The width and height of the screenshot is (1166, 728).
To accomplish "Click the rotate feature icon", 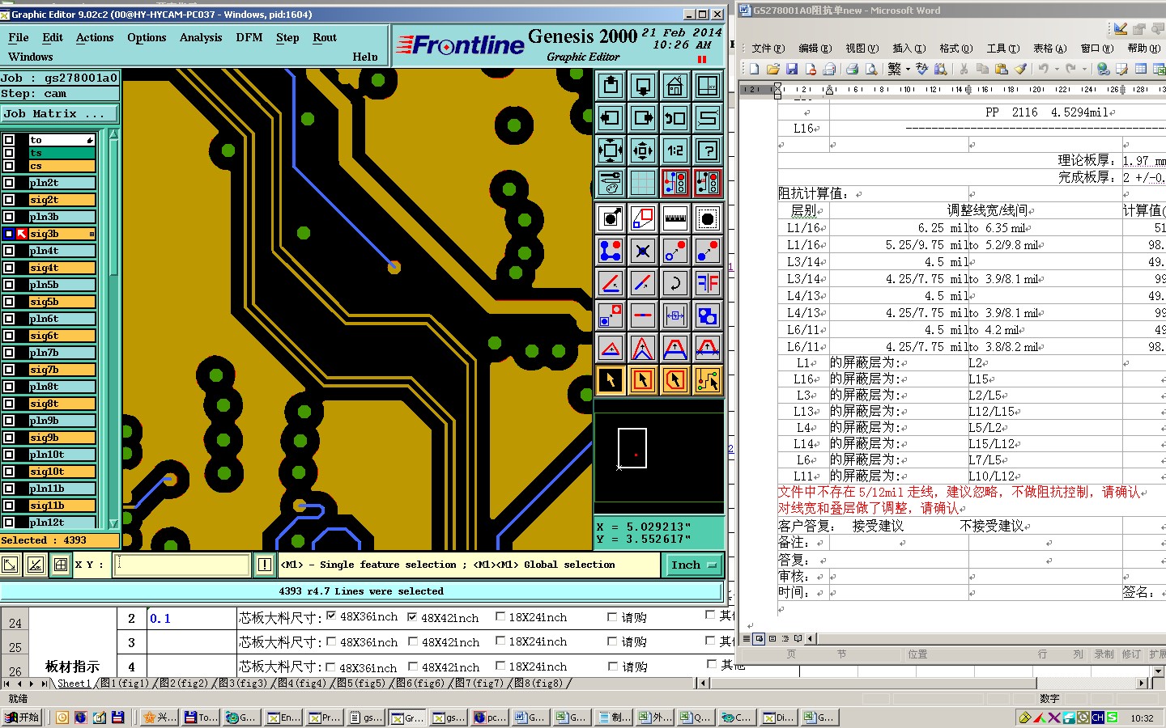I will tap(674, 283).
